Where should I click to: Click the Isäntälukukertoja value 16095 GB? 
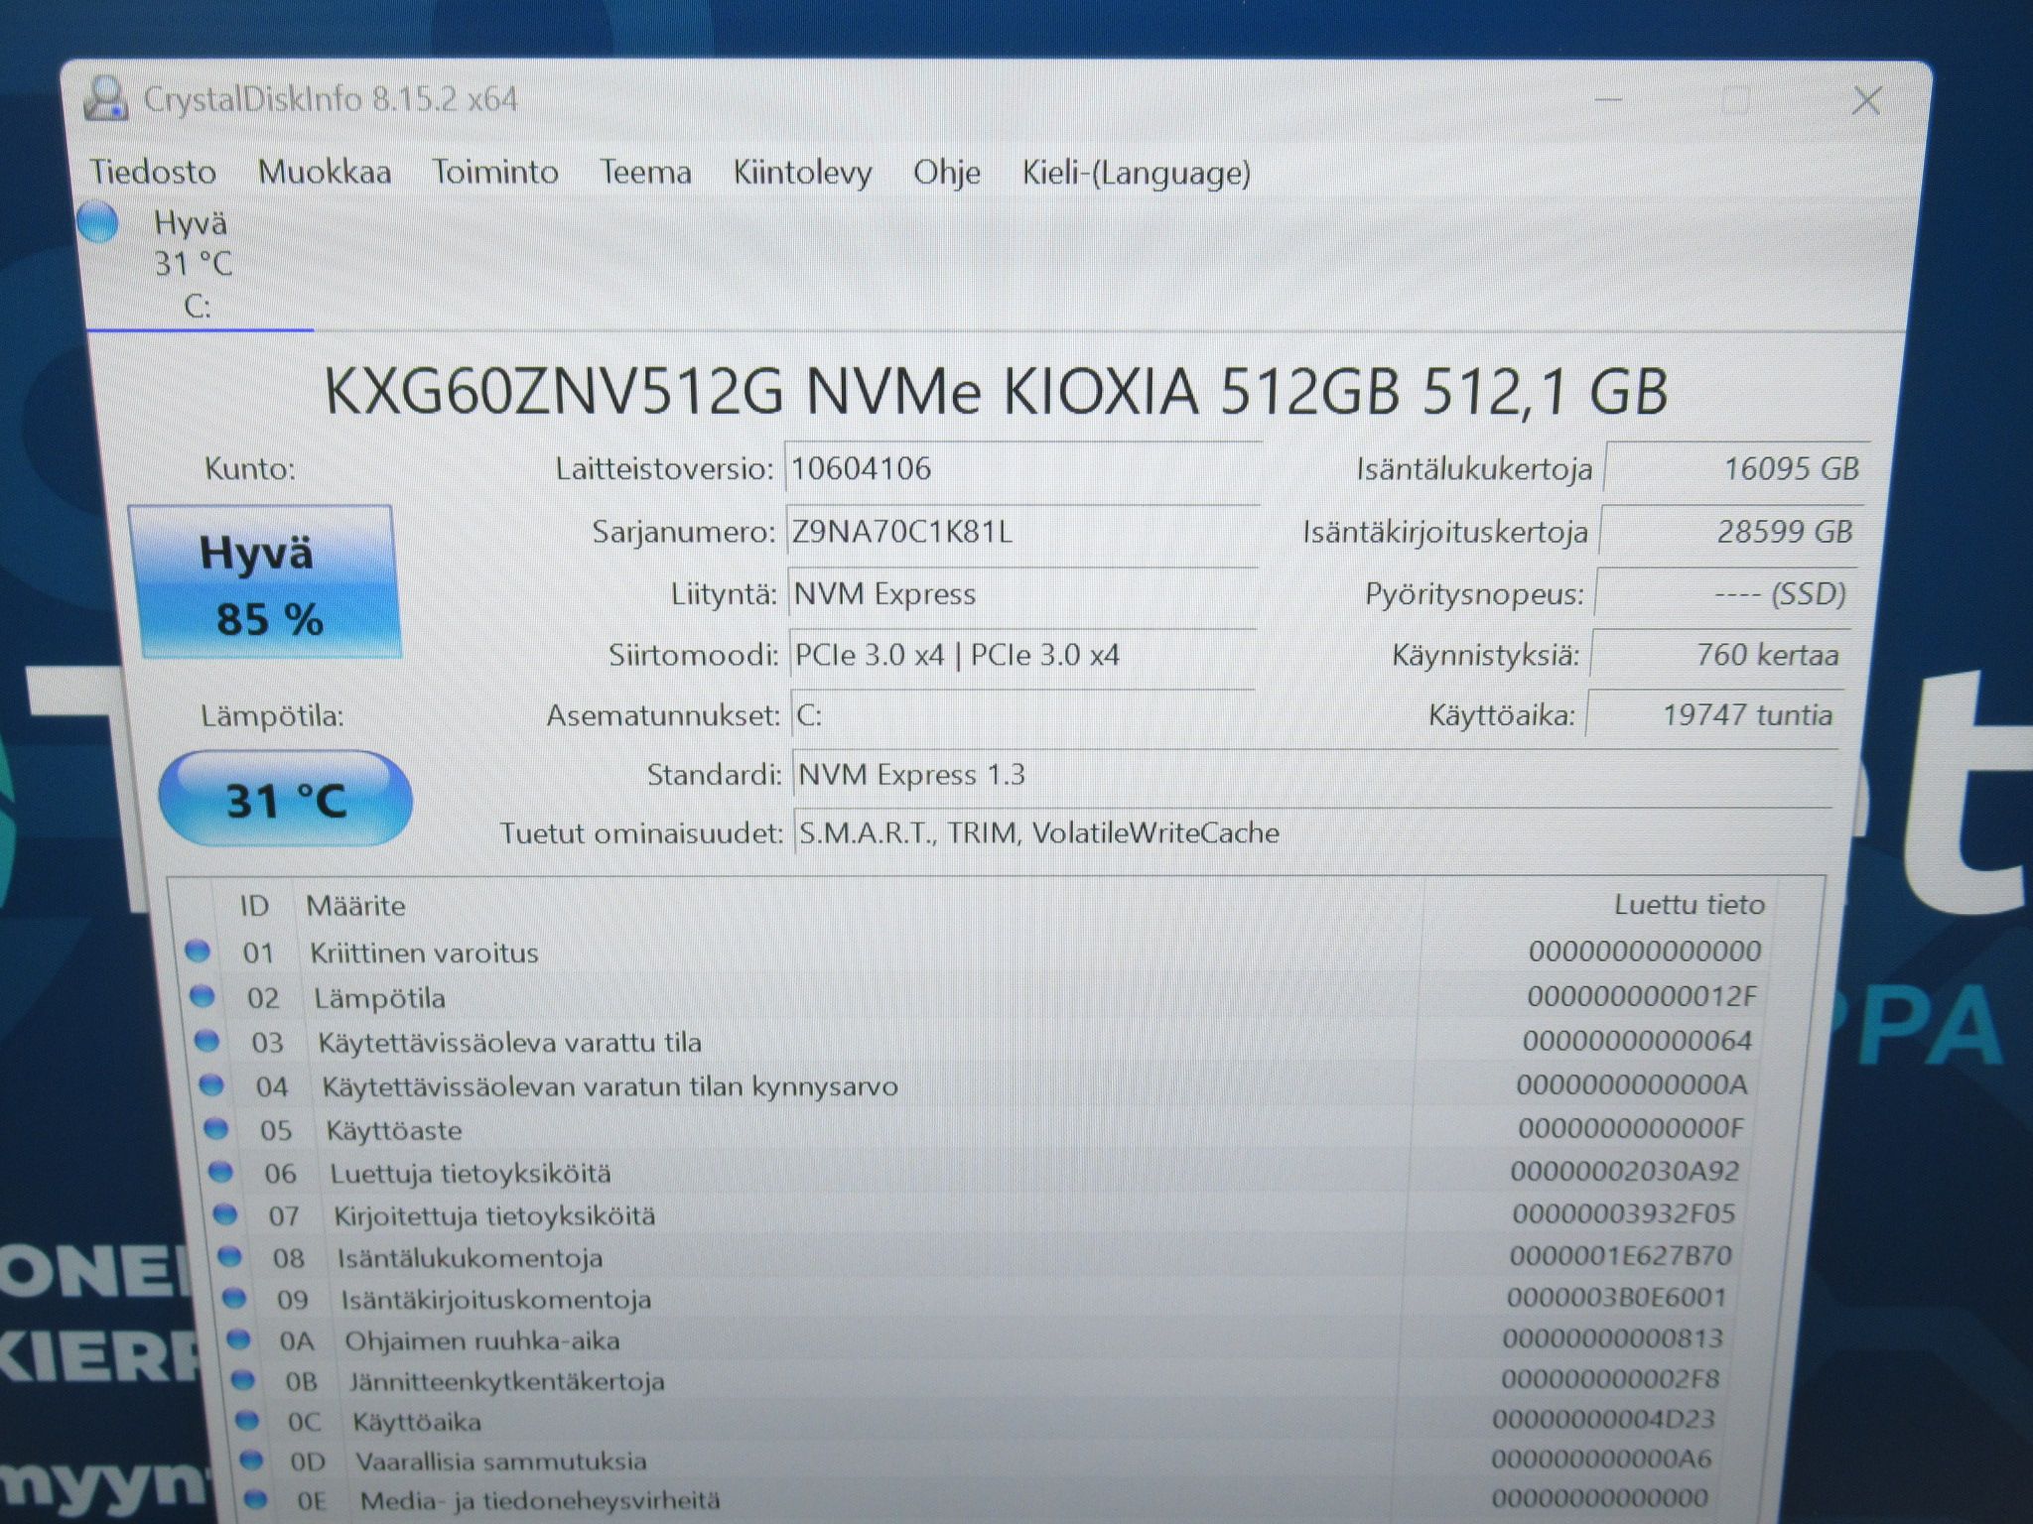click(1737, 468)
